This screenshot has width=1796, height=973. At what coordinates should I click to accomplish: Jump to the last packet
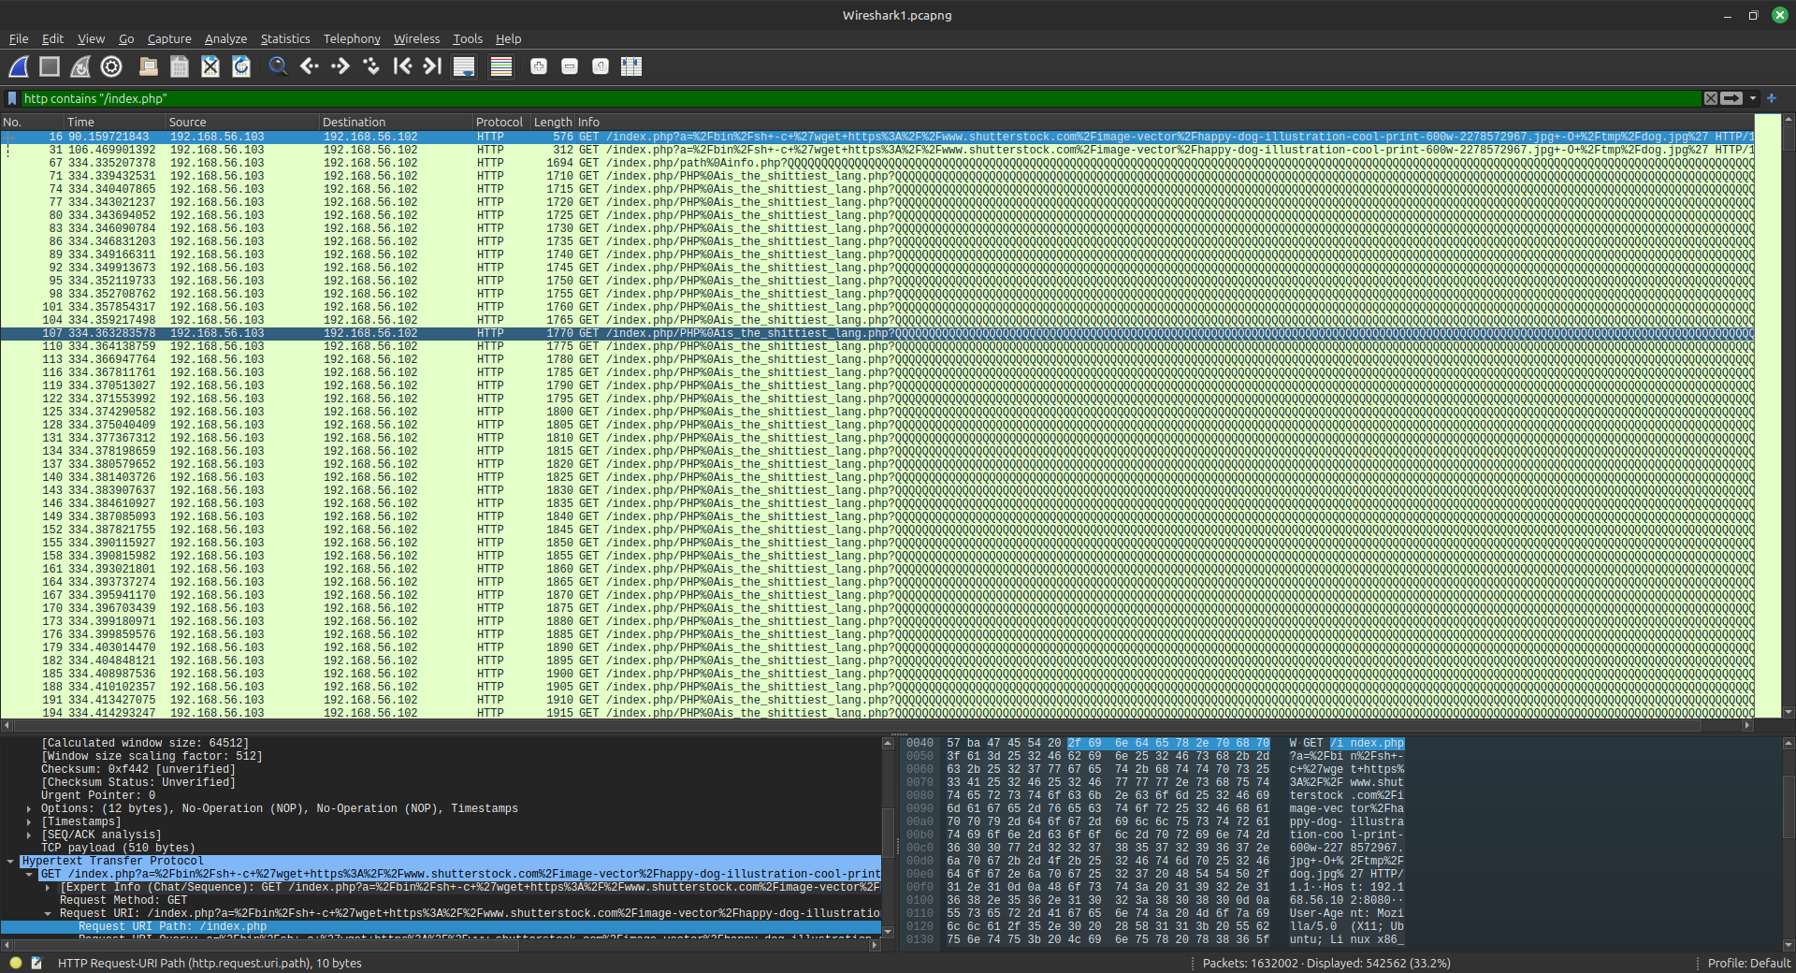pyautogui.click(x=432, y=66)
